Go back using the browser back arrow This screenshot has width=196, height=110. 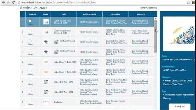coord(3,2)
